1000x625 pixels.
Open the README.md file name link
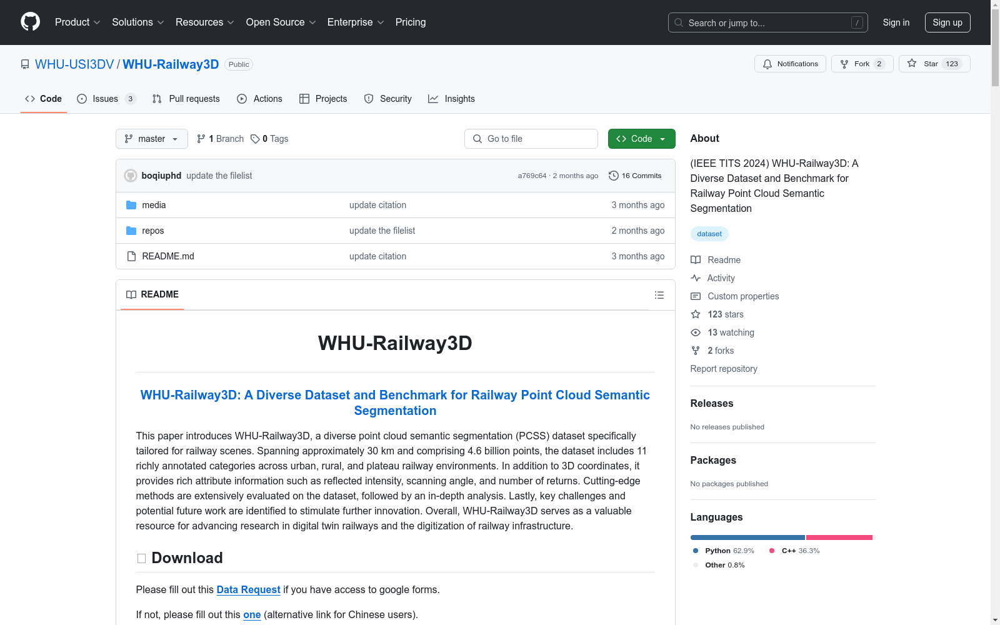point(168,256)
